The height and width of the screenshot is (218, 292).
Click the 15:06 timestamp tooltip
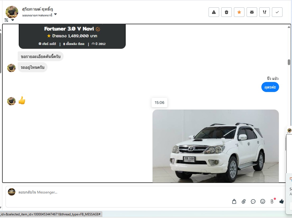(159, 103)
